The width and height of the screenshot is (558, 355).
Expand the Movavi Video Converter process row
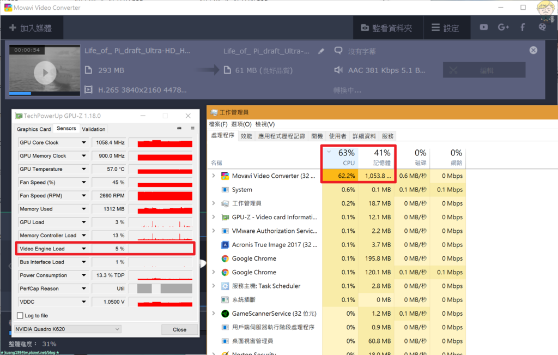(214, 176)
